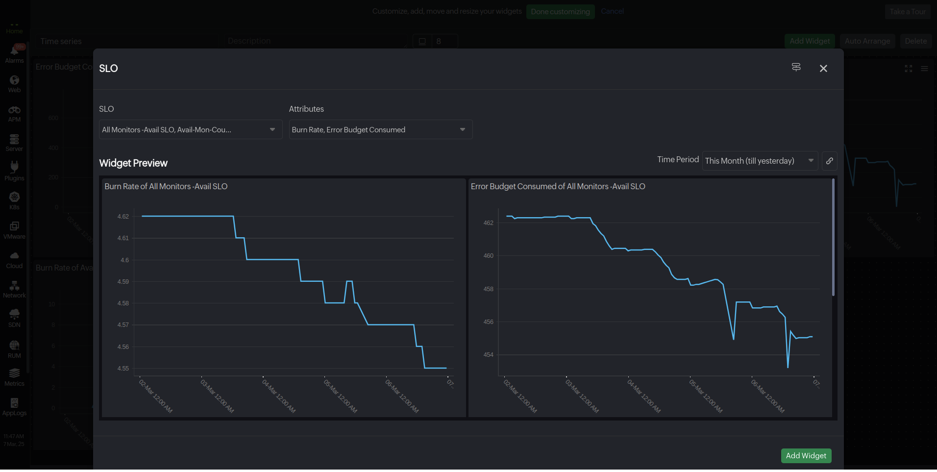Open the RUM monitoring section
Screen dimensions: 937x472
click(14, 347)
